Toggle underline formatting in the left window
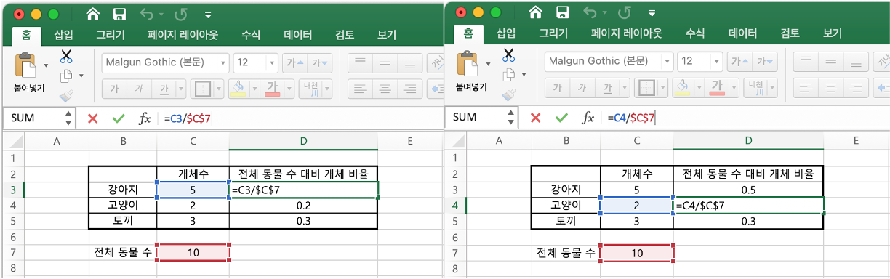The height and width of the screenshot is (279, 890). [164, 89]
